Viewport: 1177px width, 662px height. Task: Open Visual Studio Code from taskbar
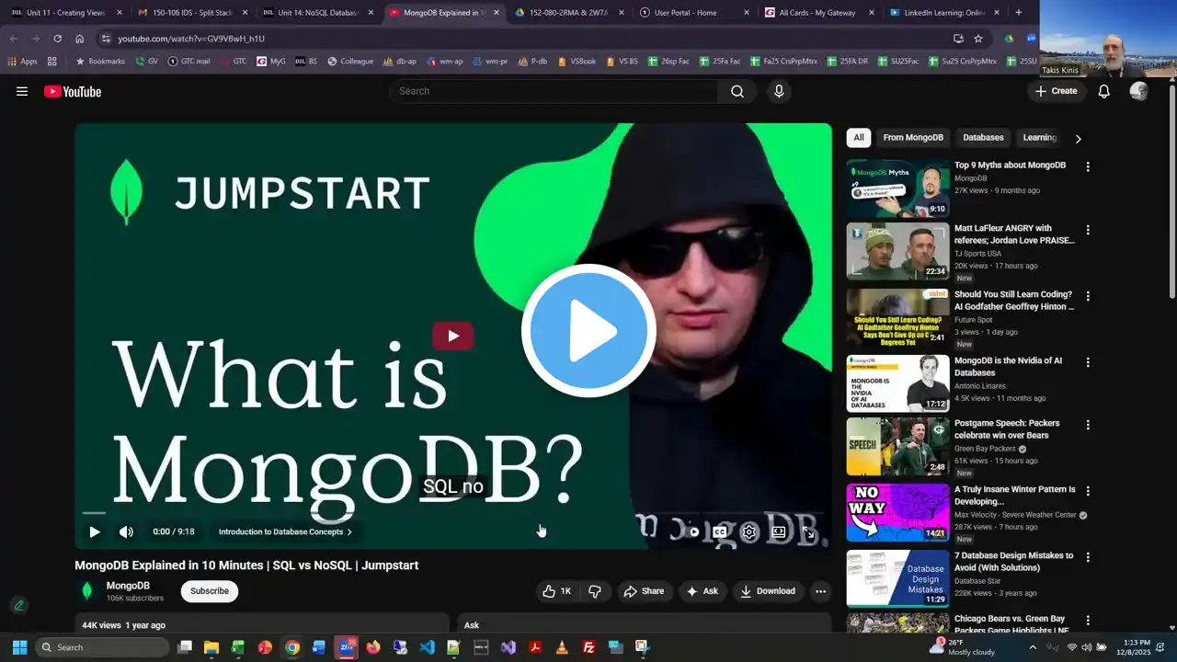point(427,647)
